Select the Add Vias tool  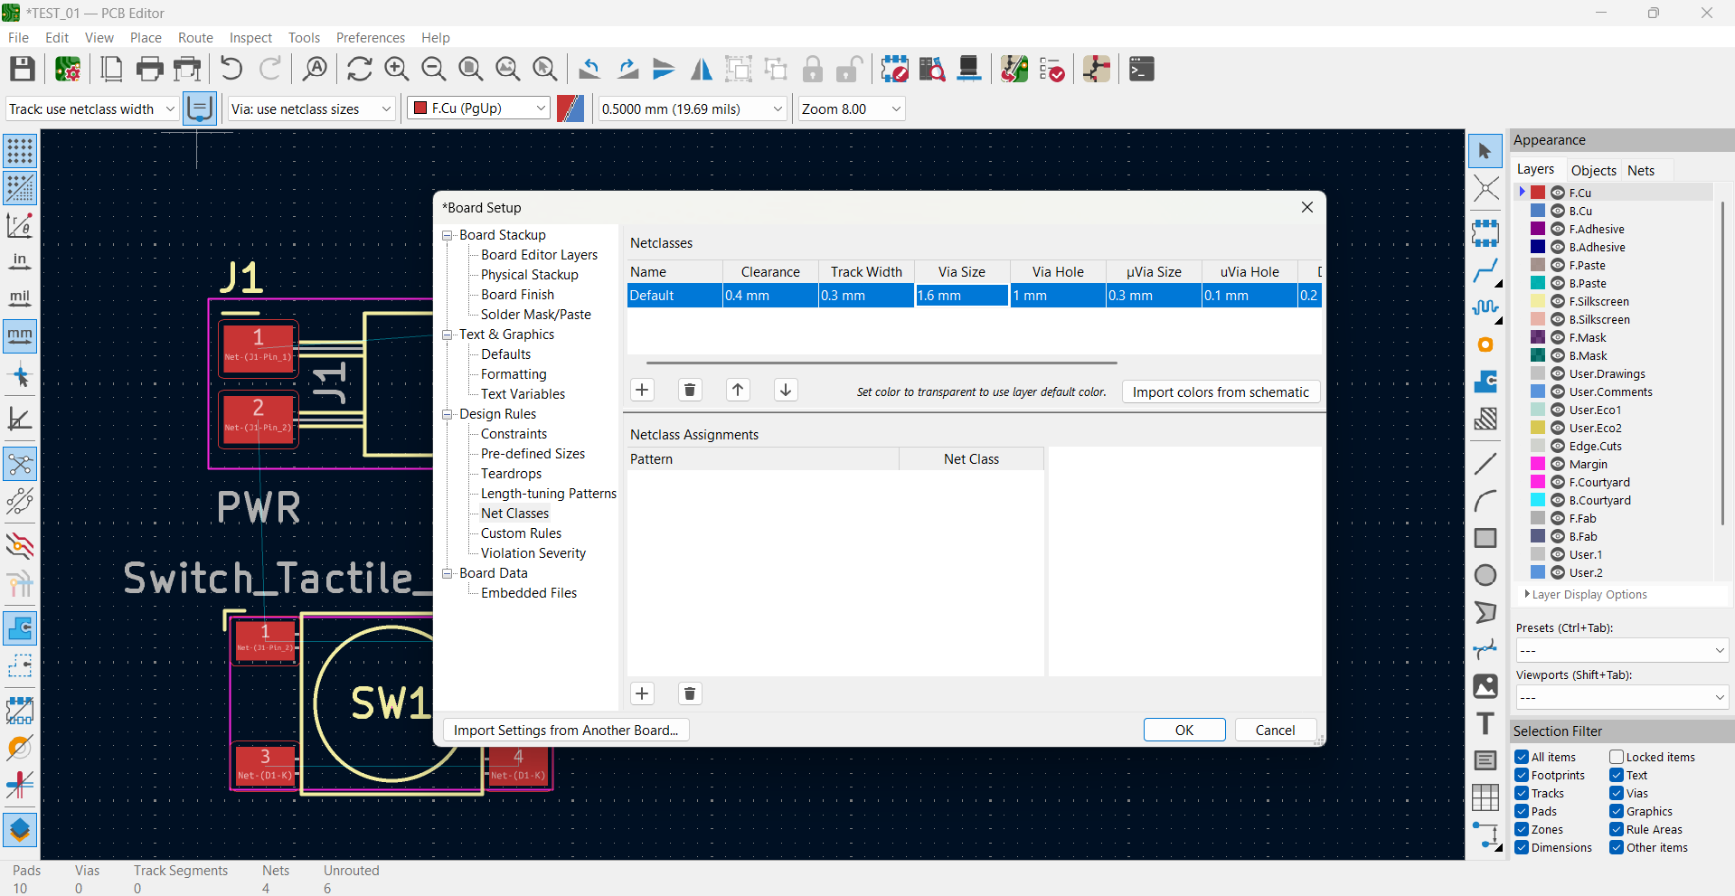pos(1485,344)
